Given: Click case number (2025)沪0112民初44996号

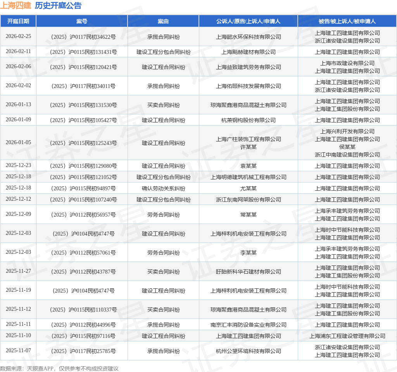Looking at the screenshot, I should [83, 325].
